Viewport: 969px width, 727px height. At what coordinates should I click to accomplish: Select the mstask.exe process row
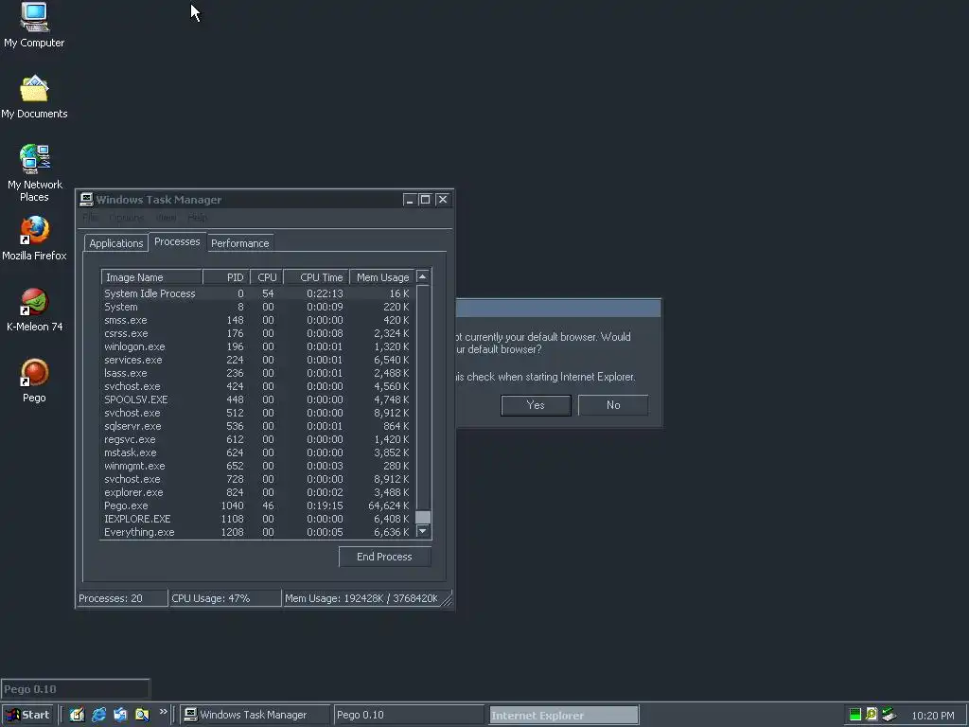(257, 452)
